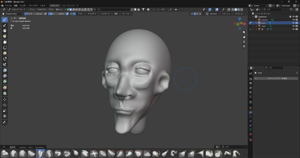
Task: Click the モディファイアーを追加 button
Action: coord(276,78)
